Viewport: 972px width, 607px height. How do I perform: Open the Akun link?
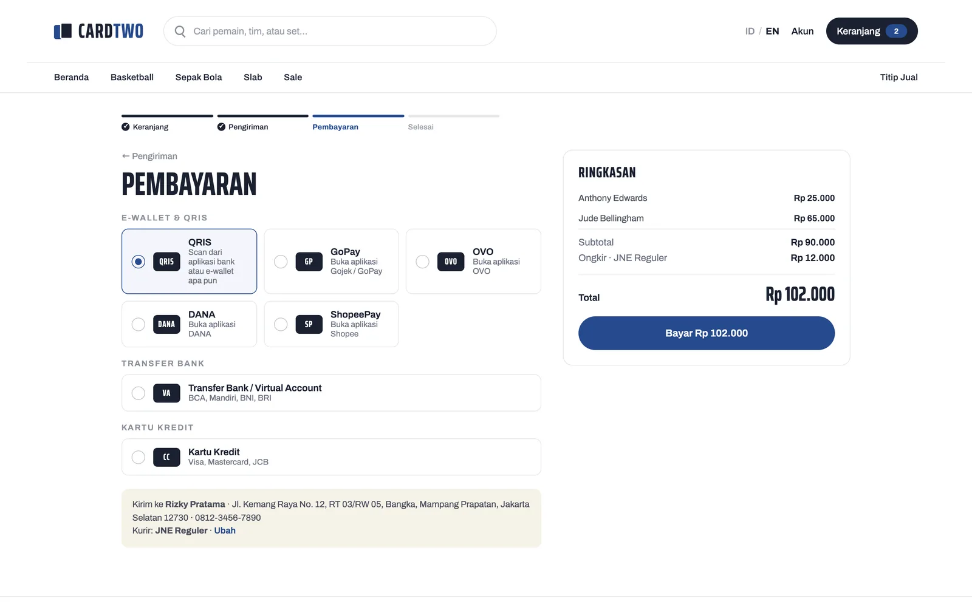pyautogui.click(x=802, y=31)
